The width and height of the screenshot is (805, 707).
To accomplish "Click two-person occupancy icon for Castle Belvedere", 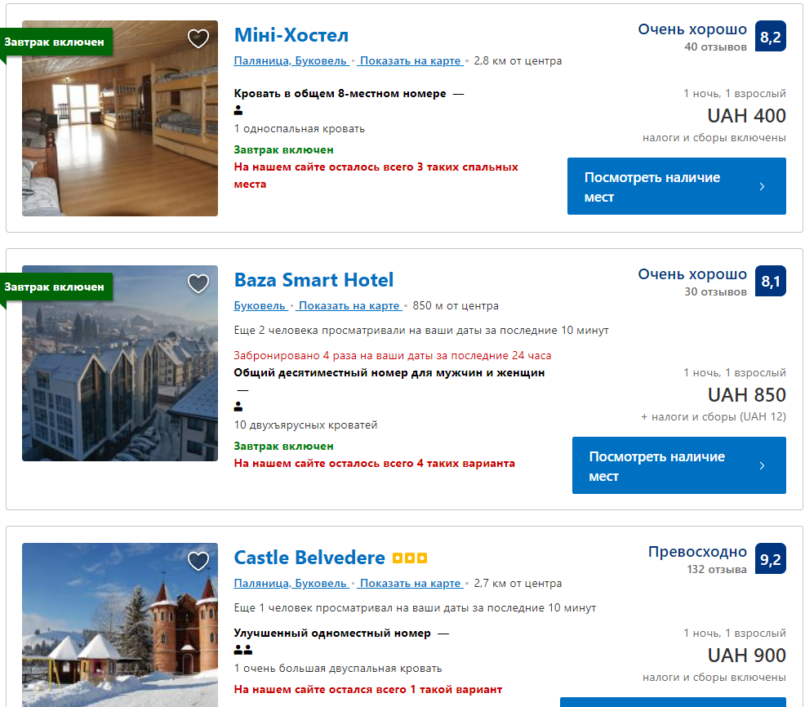I will [x=243, y=650].
